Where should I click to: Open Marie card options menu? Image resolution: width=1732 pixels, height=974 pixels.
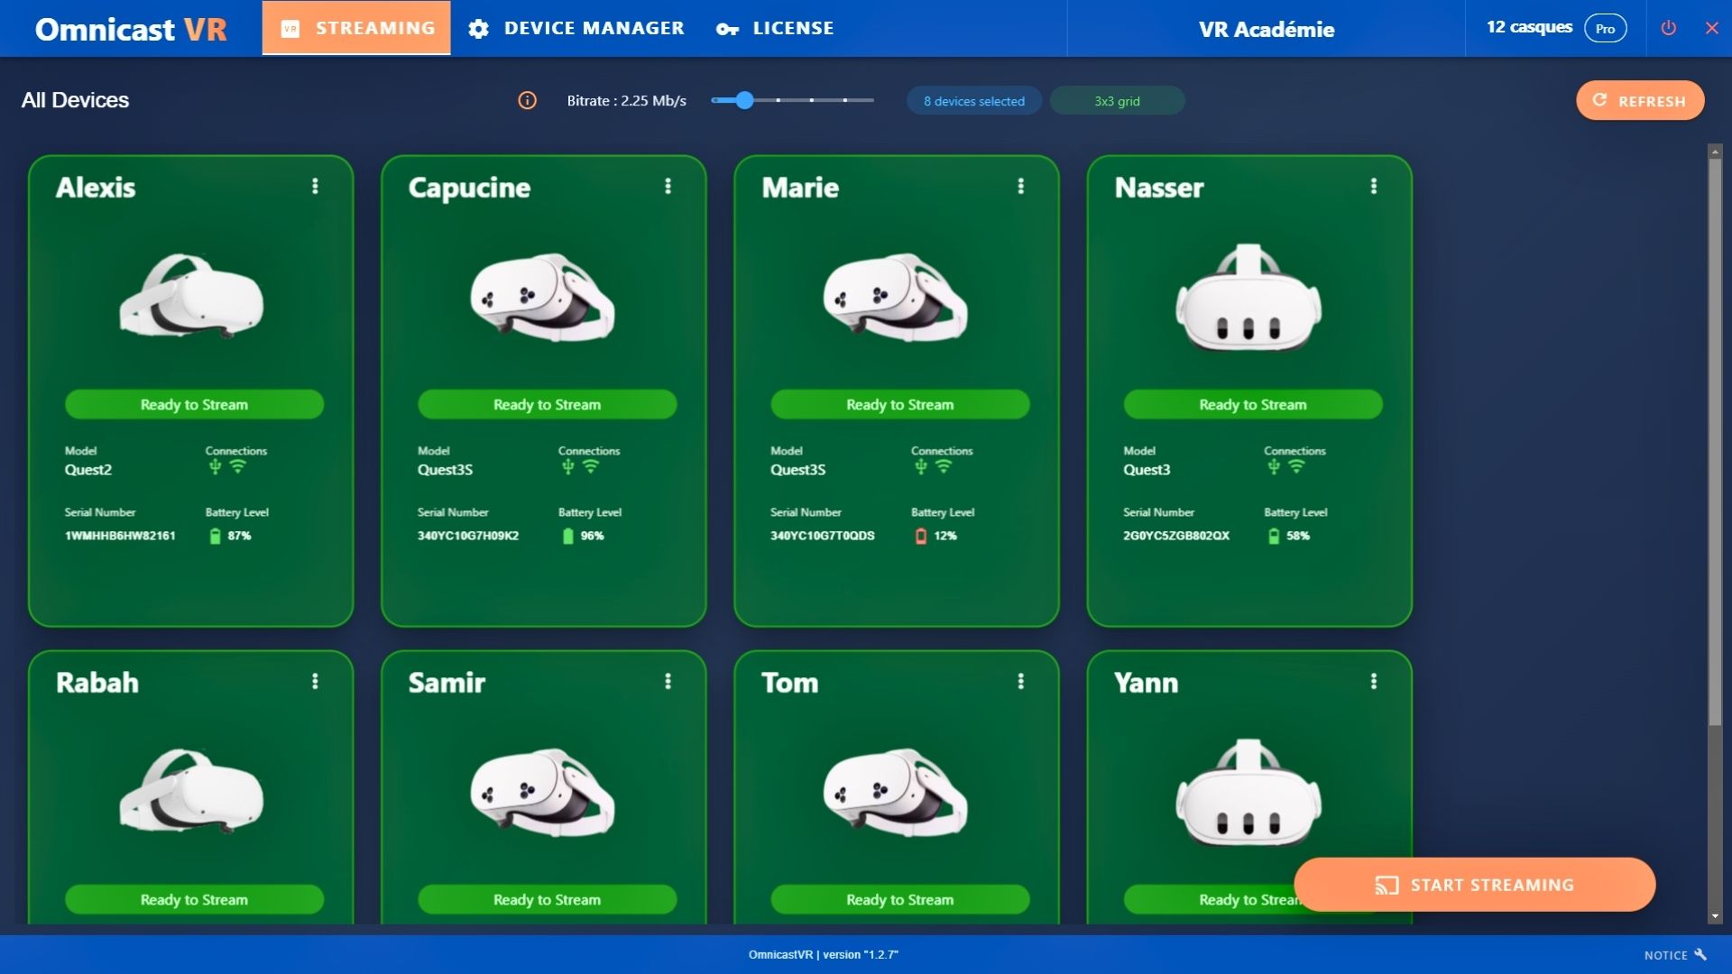tap(1020, 186)
